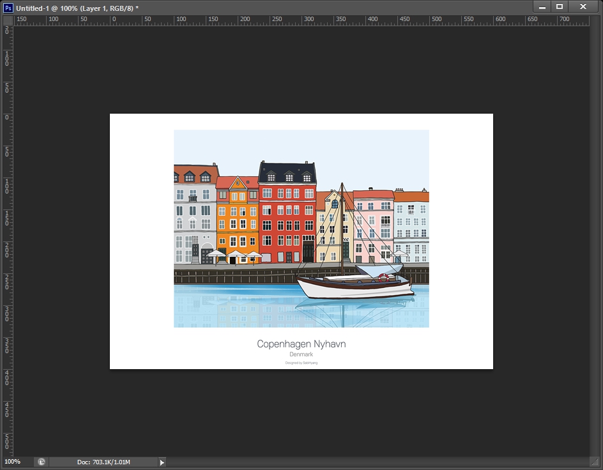Click the ruler origin corner box
The width and height of the screenshot is (603, 470).
tap(8, 20)
